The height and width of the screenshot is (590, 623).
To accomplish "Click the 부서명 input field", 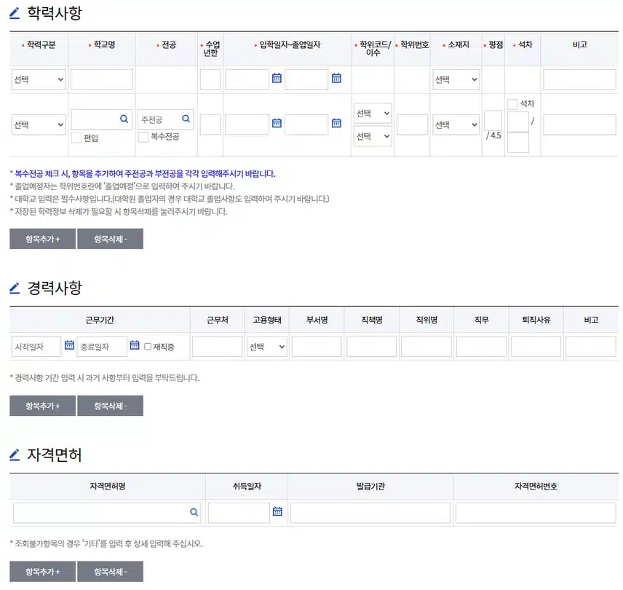I will coord(317,347).
